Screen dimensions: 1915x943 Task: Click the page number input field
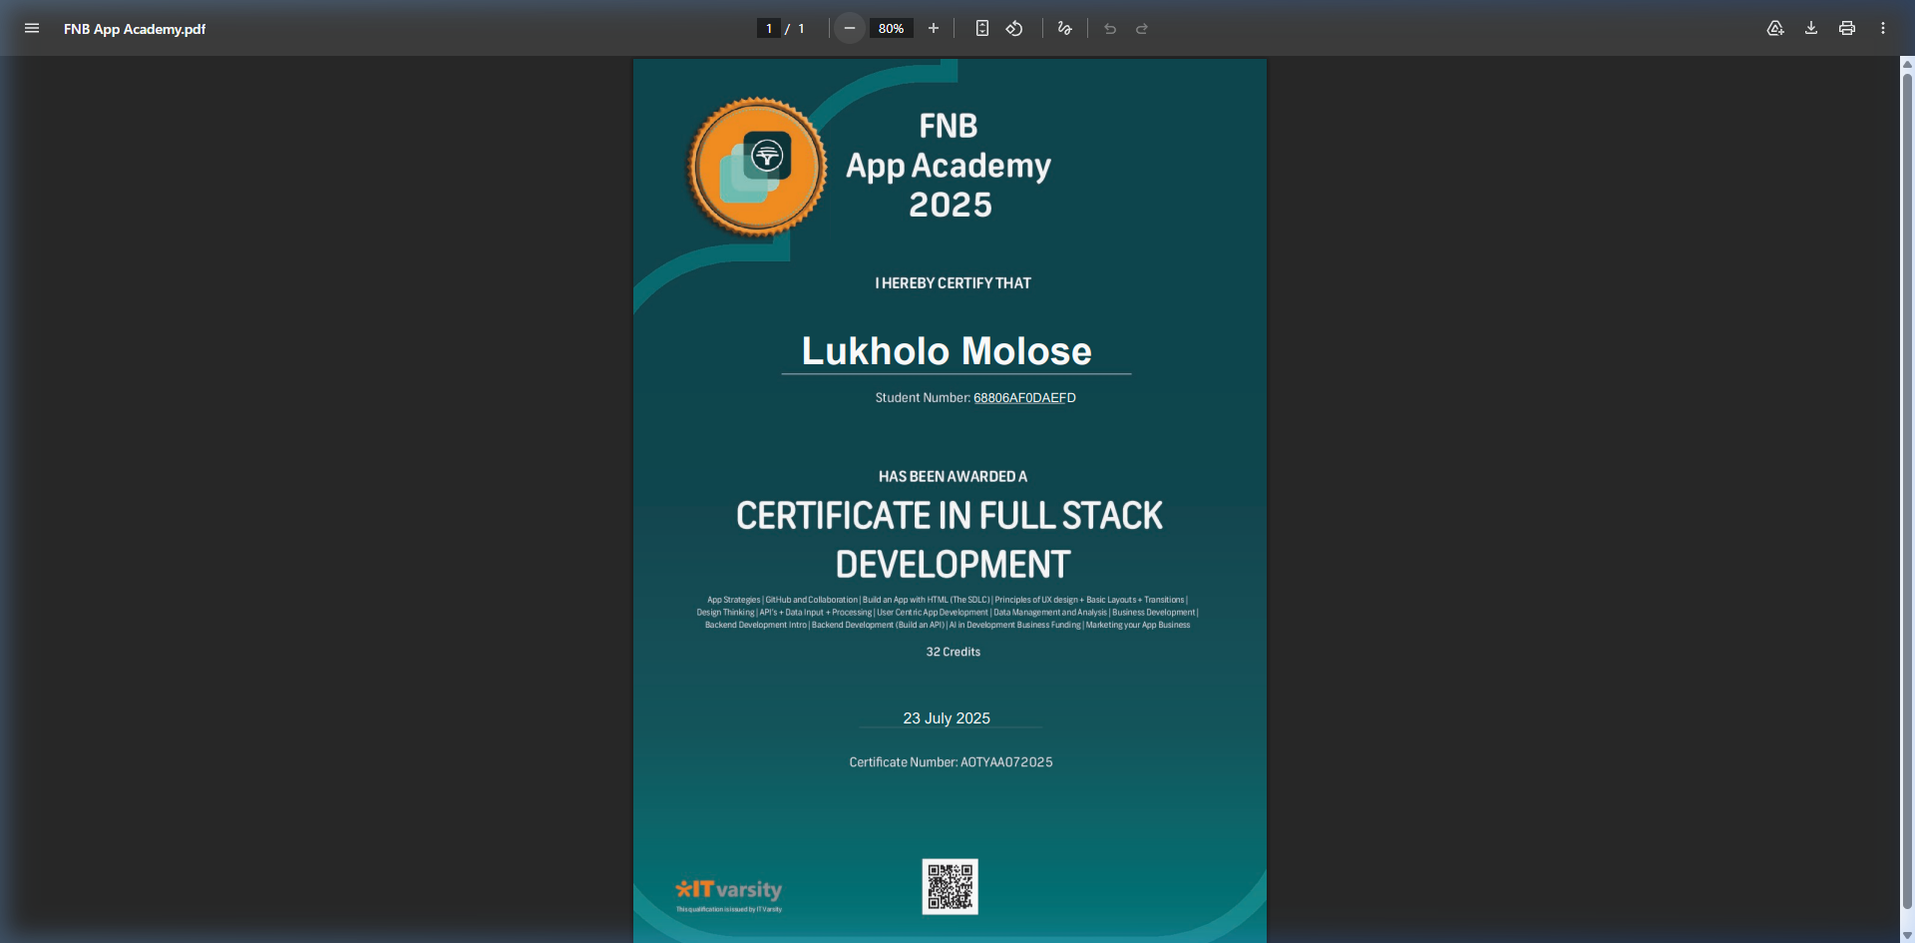pos(769,28)
